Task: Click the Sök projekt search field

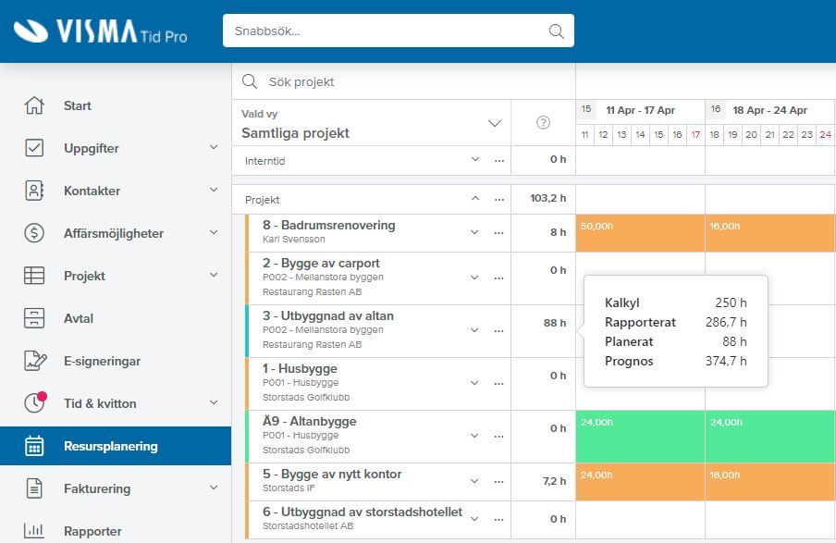Action: (403, 81)
